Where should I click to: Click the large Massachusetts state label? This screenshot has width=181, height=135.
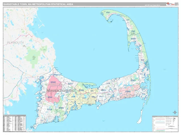click(x=60, y=91)
